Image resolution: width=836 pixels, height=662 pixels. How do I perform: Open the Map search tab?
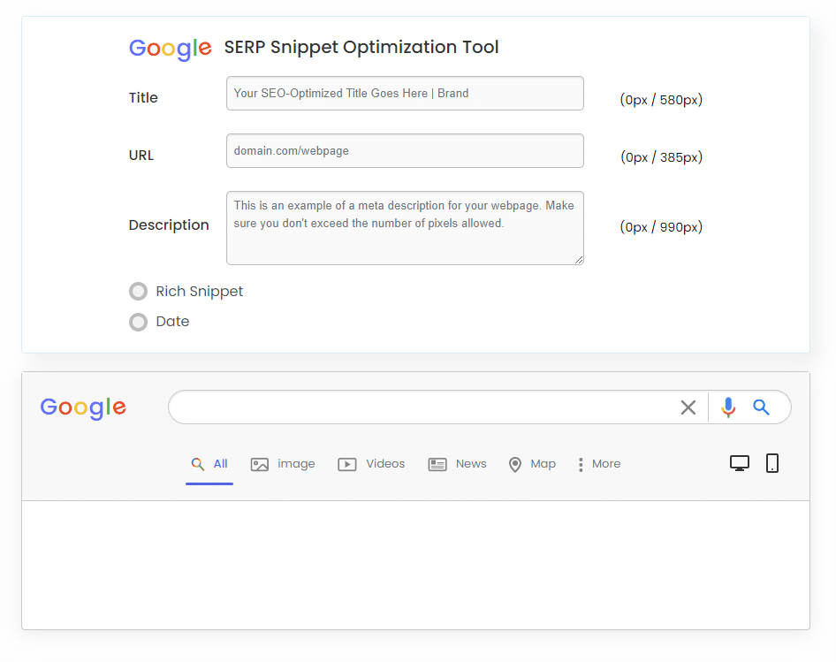coord(532,464)
